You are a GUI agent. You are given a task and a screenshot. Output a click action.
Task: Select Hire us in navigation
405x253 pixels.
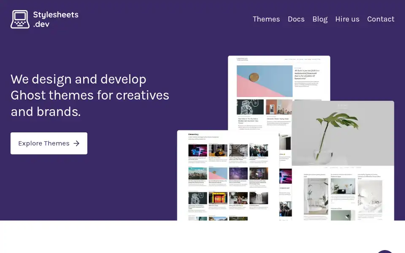pos(347,19)
